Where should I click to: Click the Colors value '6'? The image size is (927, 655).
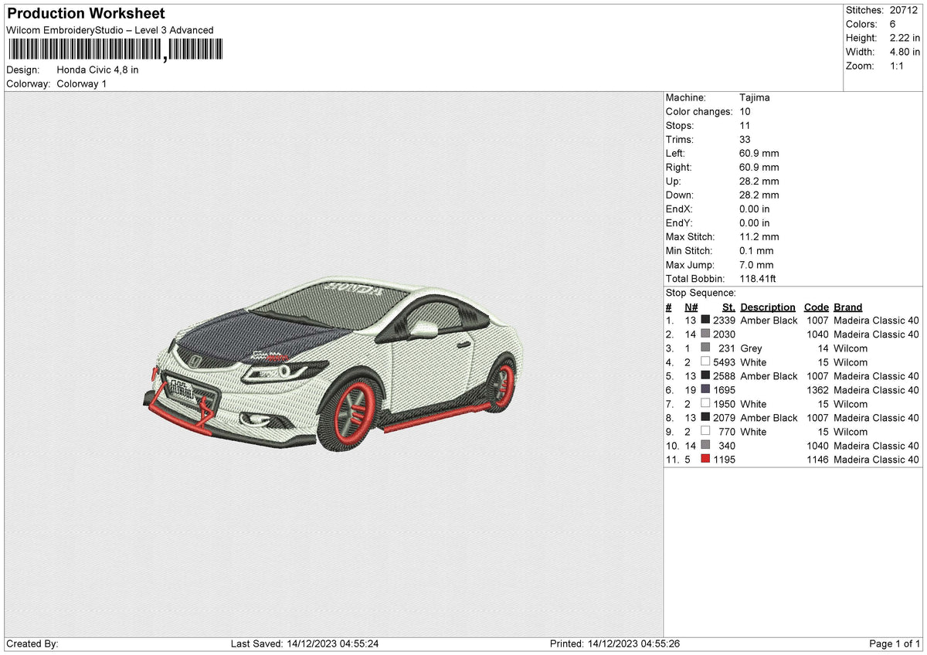893,24
